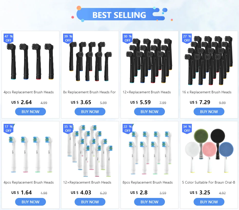Open the 12 white brush heads product image
This screenshot has height=210, width=239.
(90, 151)
